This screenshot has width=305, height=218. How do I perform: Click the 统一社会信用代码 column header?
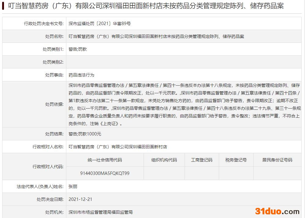pyautogui.click(x=105, y=160)
